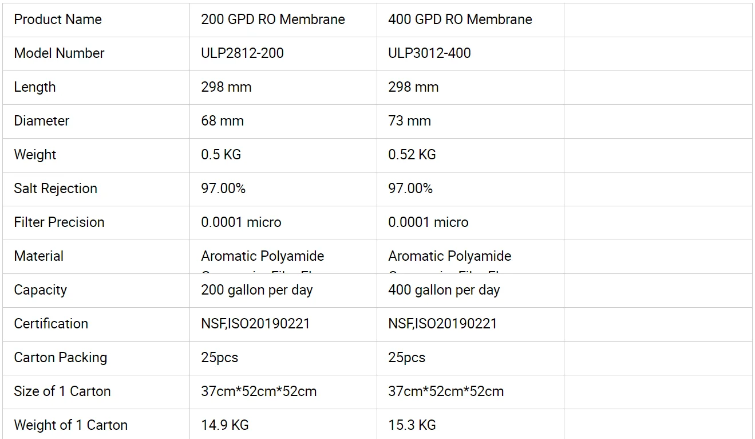Click the 14.9 KG carton weight

pyautogui.click(x=224, y=425)
